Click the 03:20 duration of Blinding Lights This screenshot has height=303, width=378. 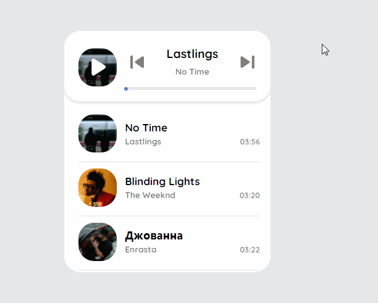pos(250,196)
